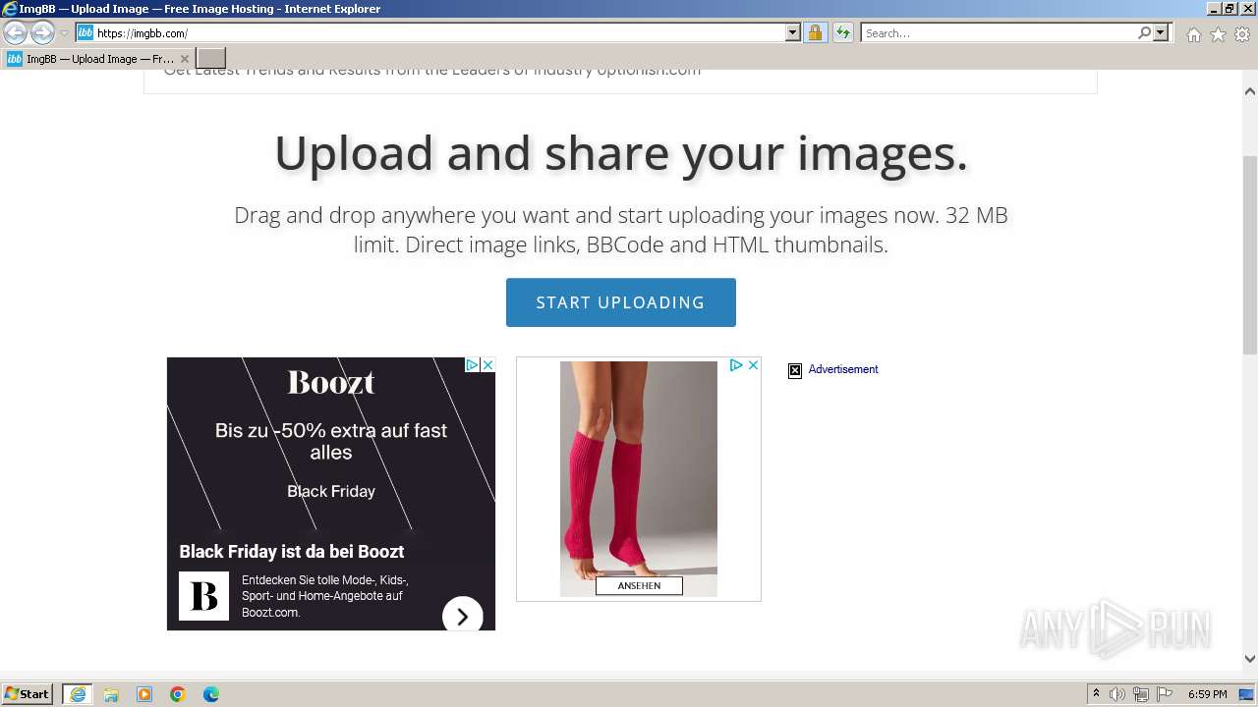Click the Action Center flag icon
Viewport: 1258px width, 707px height.
coord(1165,694)
